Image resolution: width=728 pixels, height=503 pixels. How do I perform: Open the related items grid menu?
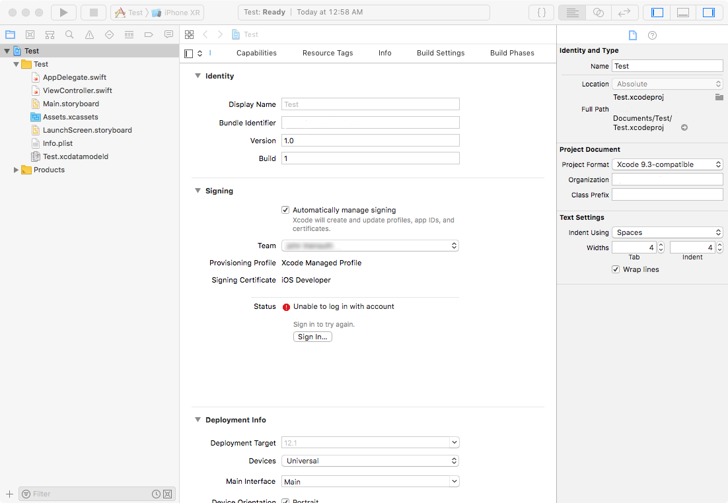pos(189,34)
